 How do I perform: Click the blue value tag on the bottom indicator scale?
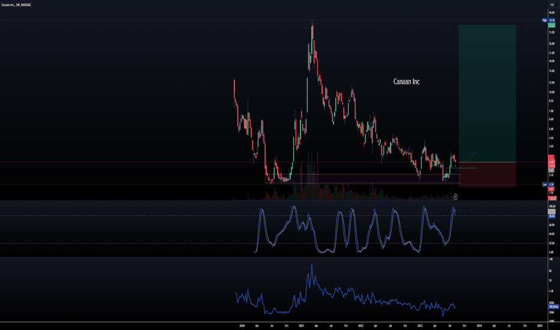pyautogui.click(x=553, y=307)
